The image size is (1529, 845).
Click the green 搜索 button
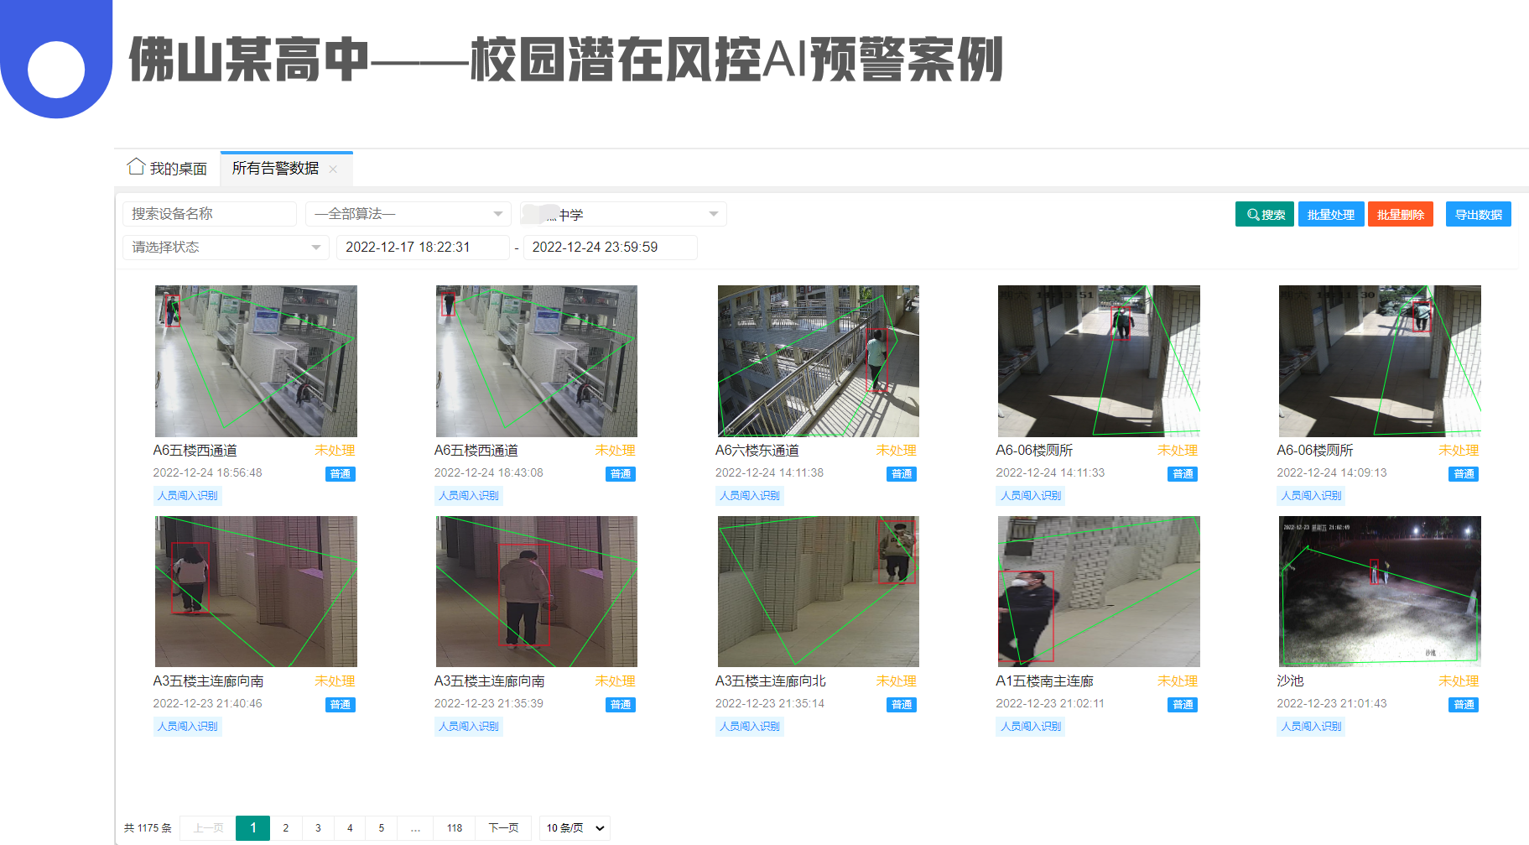click(1265, 214)
